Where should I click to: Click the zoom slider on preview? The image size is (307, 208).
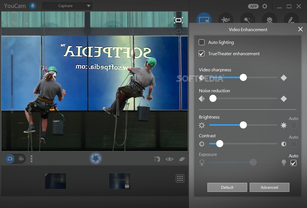coord(12,81)
